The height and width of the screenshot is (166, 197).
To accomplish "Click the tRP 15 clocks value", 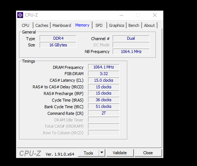I will tap(104, 93).
